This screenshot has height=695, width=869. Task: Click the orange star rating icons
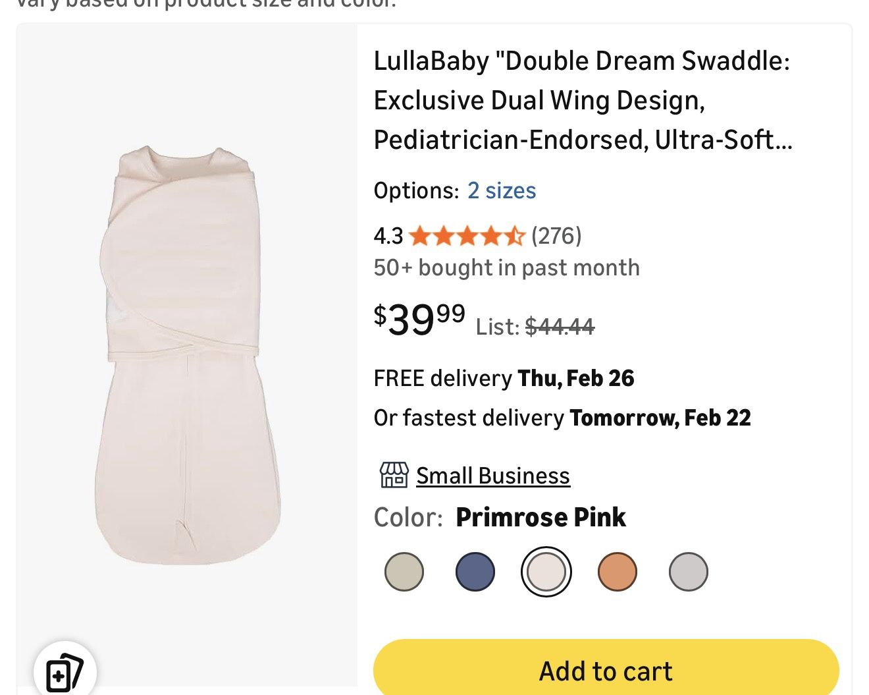coord(466,236)
